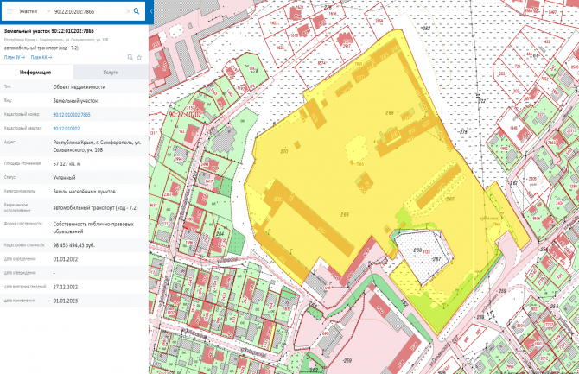The image size is (579, 374).
Task: Select the parcel title Земельный участок 90:22:010202:7865
Action: click(48, 31)
